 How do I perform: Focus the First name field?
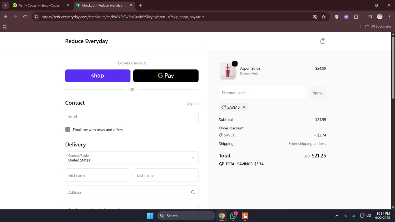tap(97, 175)
